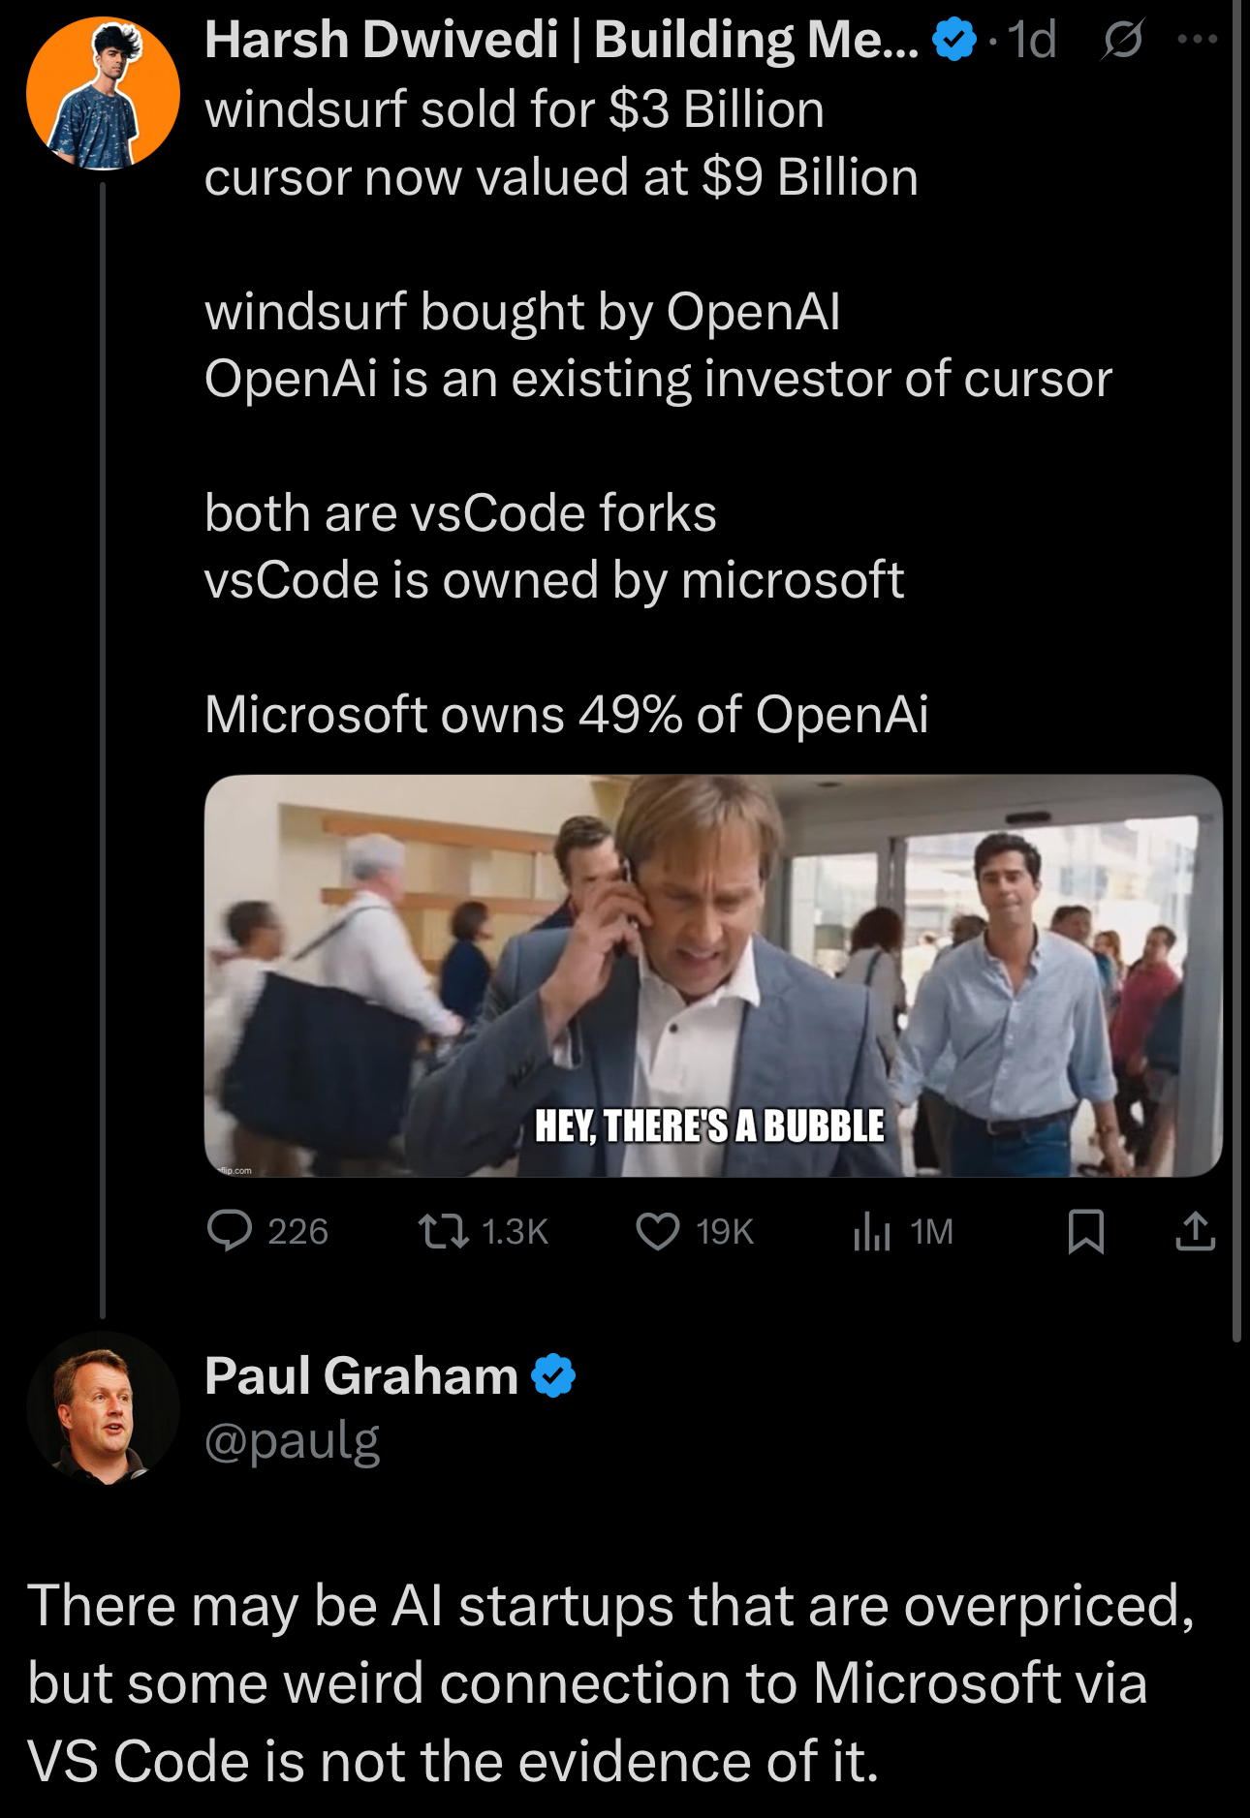This screenshot has width=1250, height=1818.
Task: Open replies via the comment bubble icon
Action: click(230, 1231)
